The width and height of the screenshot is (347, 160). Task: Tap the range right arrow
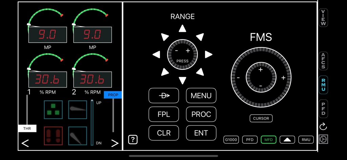tap(208, 54)
